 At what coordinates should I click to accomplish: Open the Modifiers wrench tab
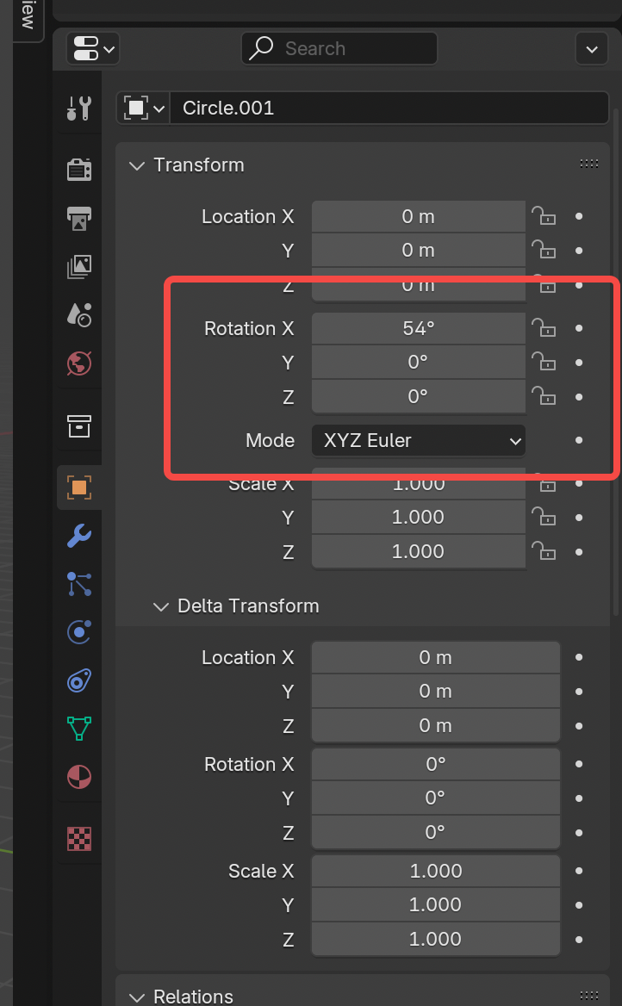click(79, 536)
